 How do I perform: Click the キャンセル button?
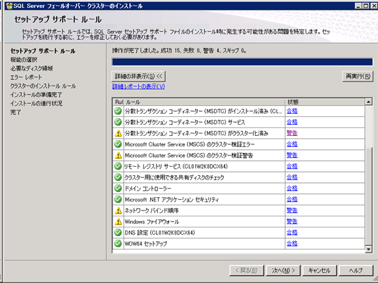click(320, 271)
